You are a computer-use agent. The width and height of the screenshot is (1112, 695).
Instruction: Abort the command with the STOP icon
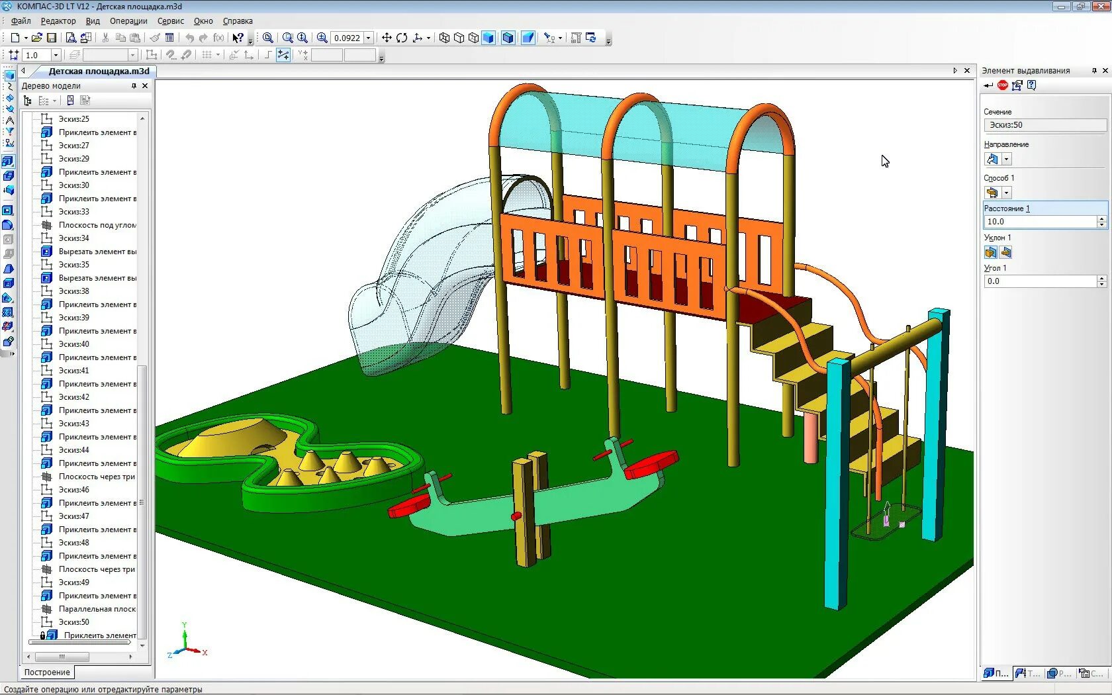[x=1003, y=85]
